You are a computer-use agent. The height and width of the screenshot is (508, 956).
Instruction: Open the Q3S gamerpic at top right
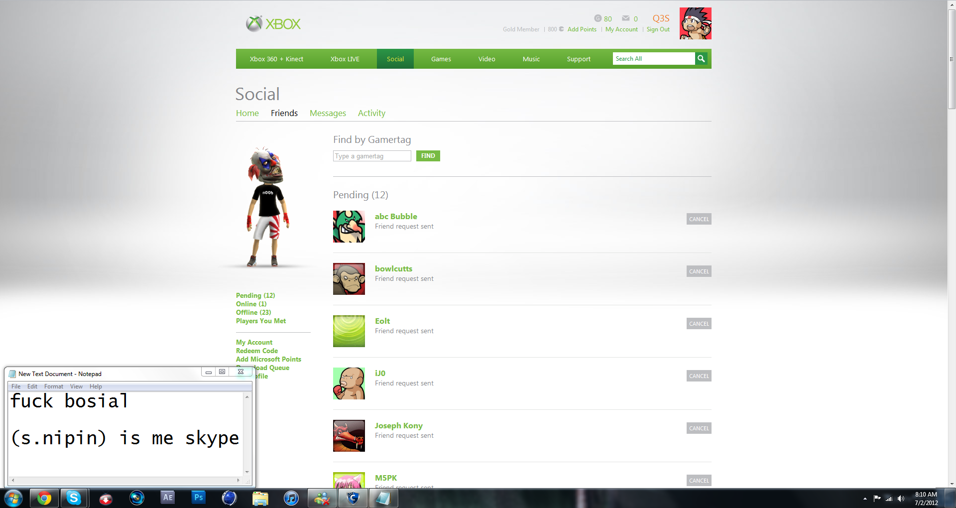(x=695, y=23)
